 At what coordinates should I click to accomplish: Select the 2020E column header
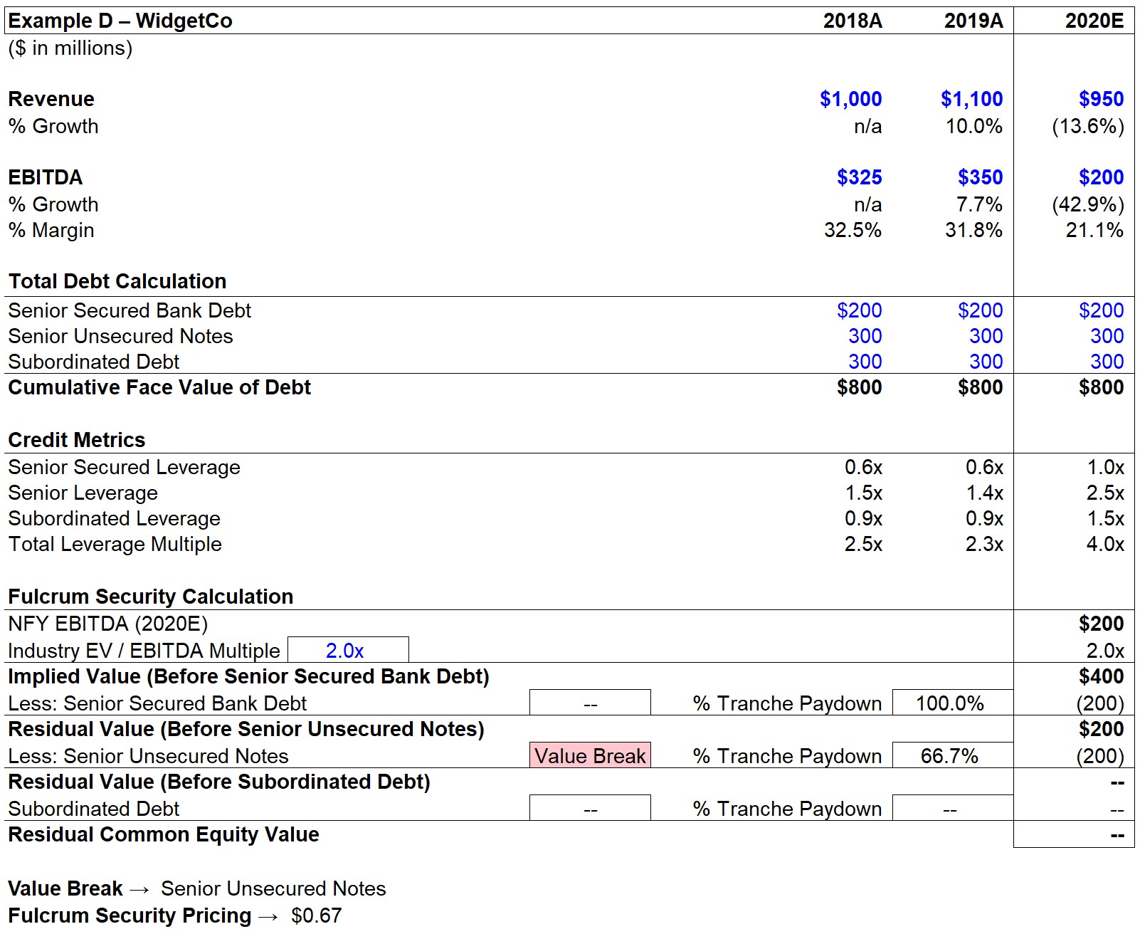click(x=1094, y=21)
